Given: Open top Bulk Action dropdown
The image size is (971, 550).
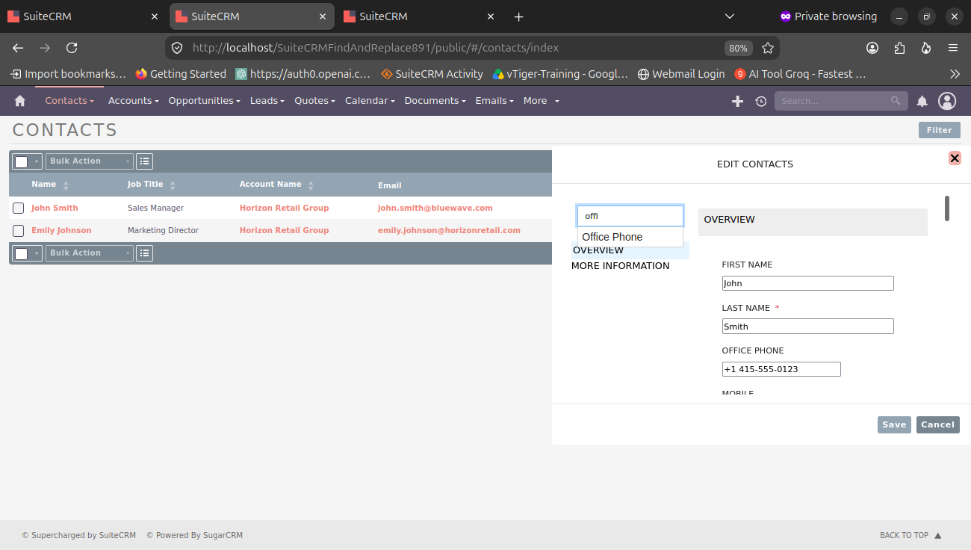Looking at the screenshot, I should coord(90,161).
